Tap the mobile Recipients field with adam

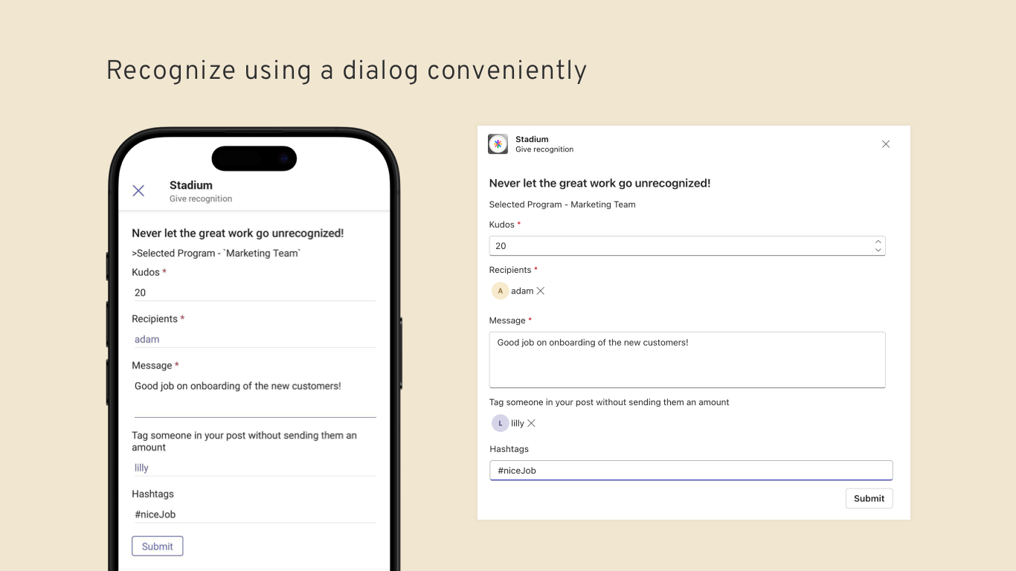click(253, 340)
